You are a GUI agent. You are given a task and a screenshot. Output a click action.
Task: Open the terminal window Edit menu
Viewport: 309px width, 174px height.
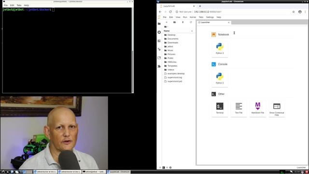pyautogui.click(x=12, y=5)
